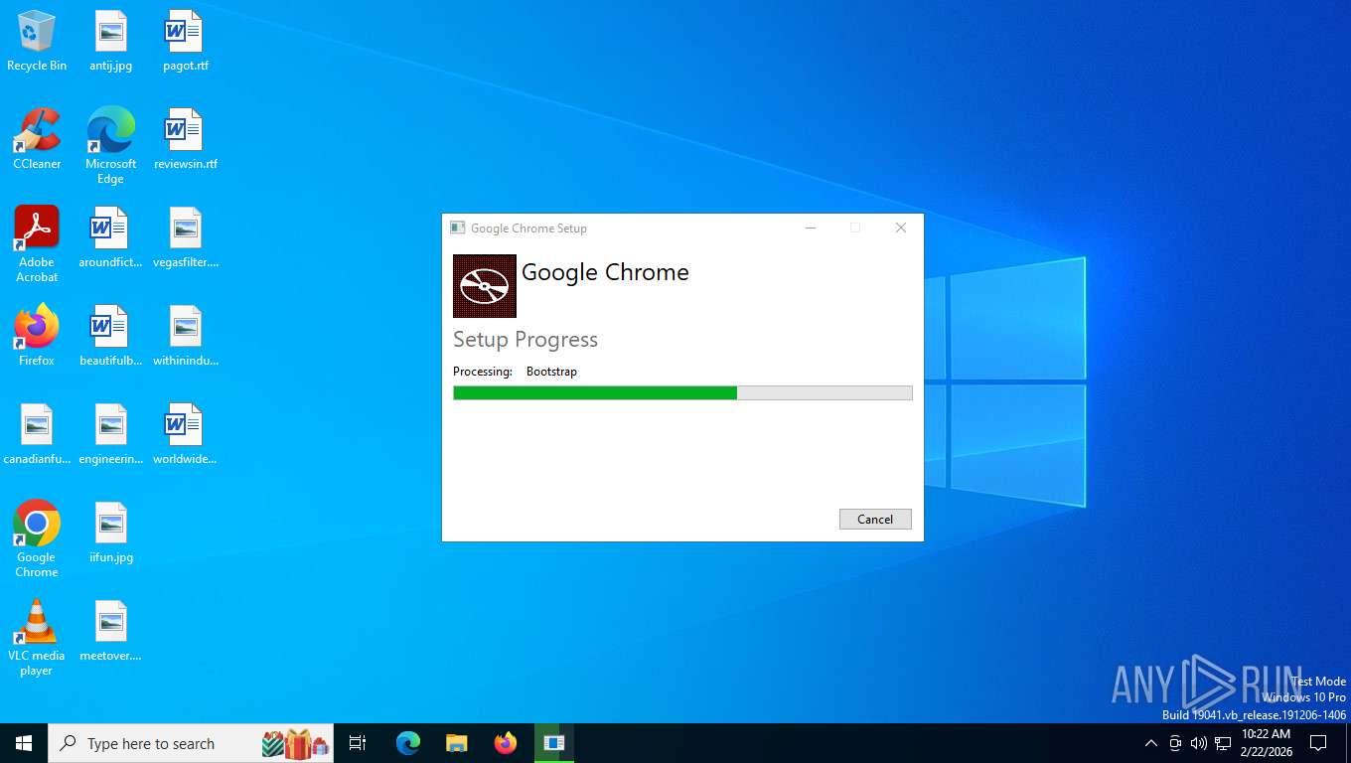This screenshot has width=1351, height=763.
Task: Open the network tray icon
Action: pyautogui.click(x=1223, y=743)
